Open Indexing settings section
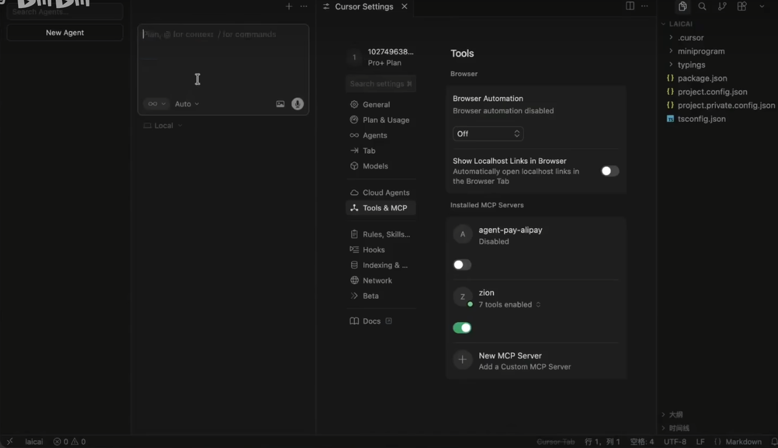This screenshot has height=448, width=778. point(380,265)
